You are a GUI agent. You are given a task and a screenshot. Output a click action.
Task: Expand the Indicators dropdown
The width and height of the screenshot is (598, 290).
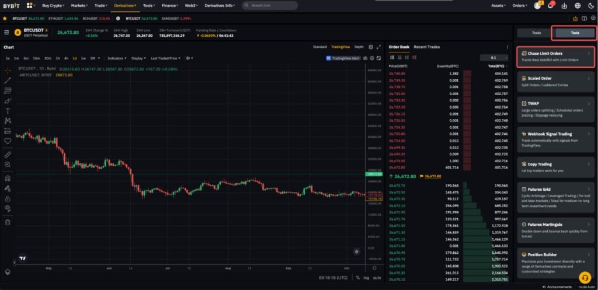pyautogui.click(x=117, y=58)
